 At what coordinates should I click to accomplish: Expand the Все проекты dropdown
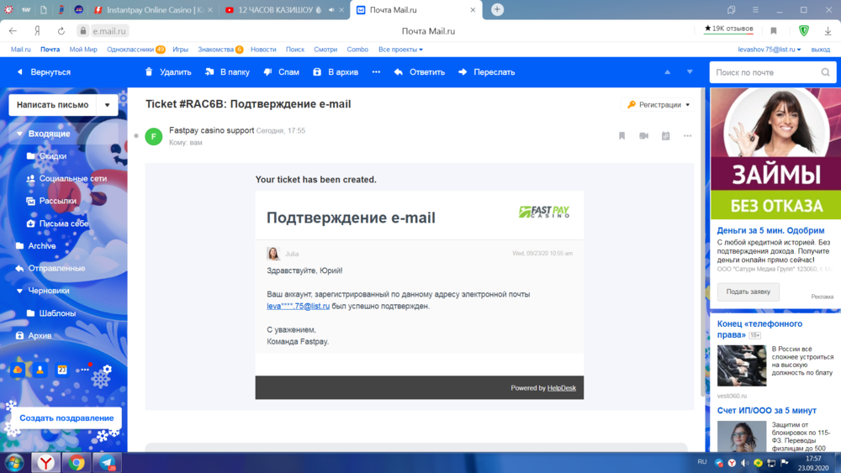coord(400,50)
